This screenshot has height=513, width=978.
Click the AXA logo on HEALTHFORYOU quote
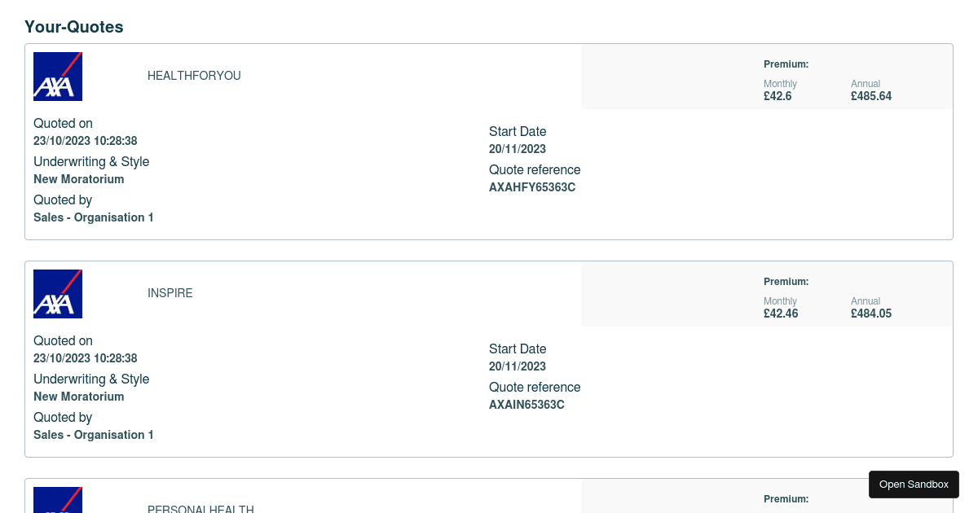(58, 76)
